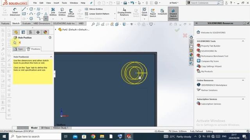Open the Print toolbar button

[x=125, y=3]
